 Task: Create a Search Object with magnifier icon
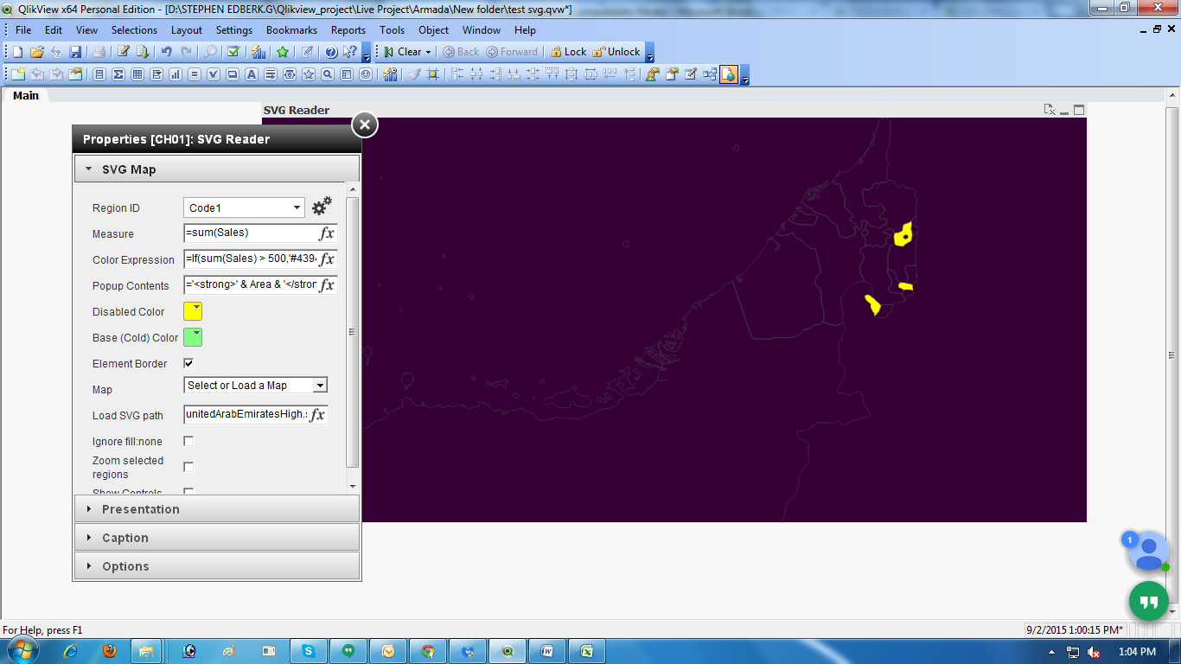click(x=328, y=74)
